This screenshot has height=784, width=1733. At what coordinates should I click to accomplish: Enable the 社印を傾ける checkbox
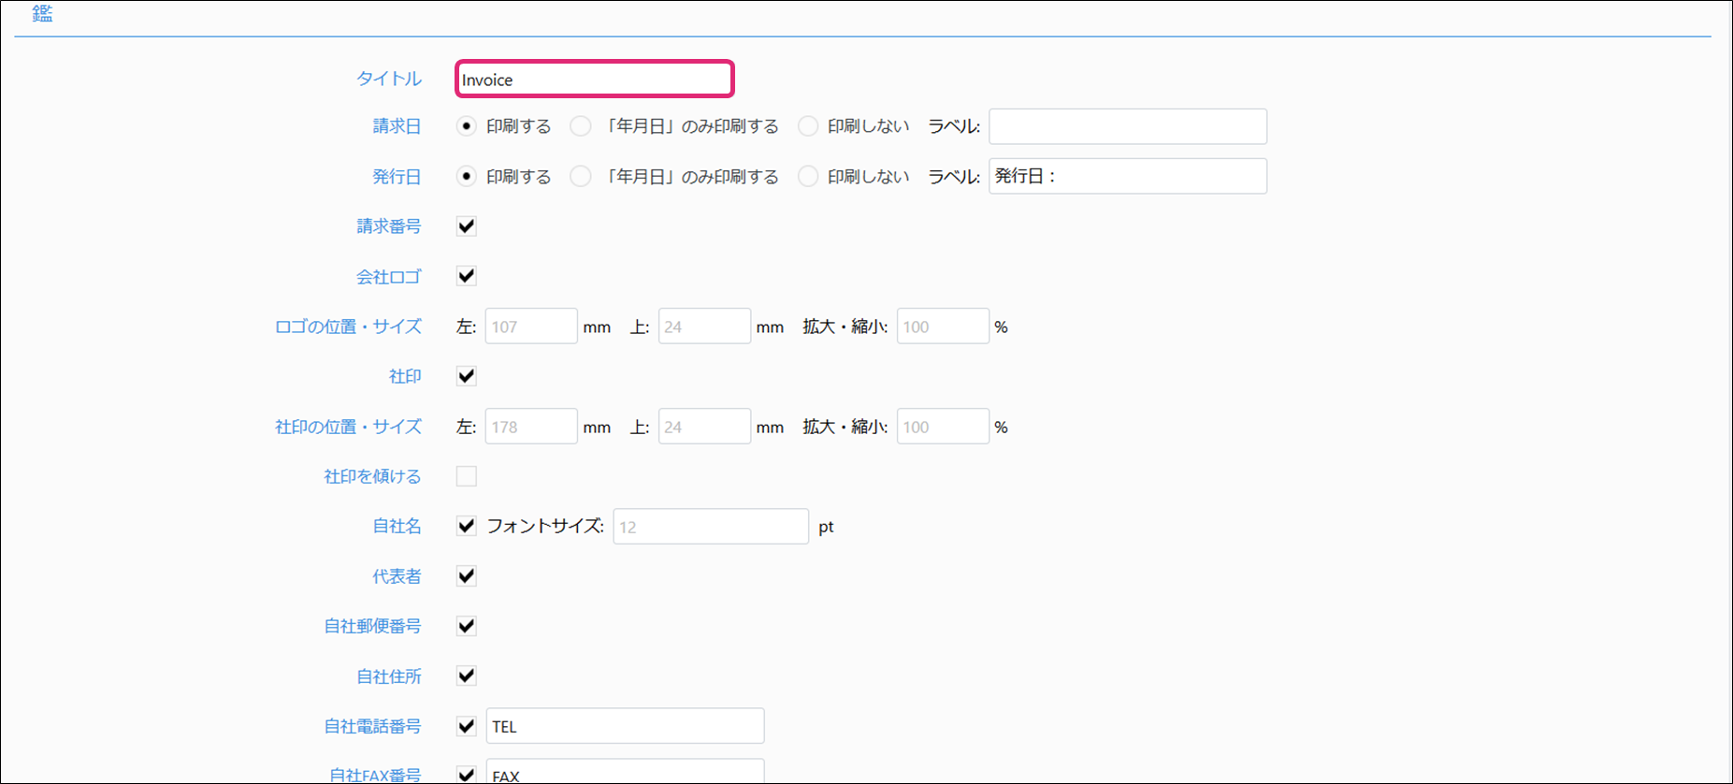click(467, 476)
